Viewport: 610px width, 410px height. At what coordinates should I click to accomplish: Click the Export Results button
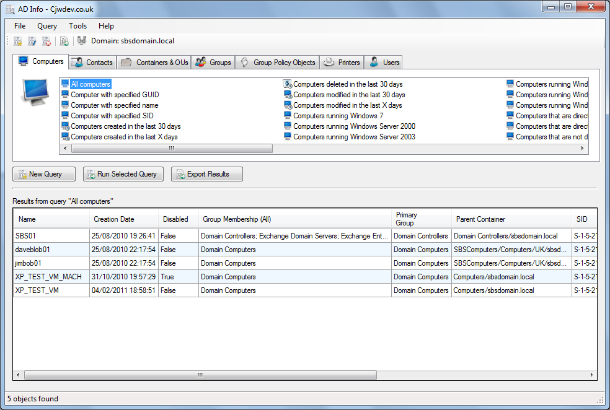pos(207,174)
